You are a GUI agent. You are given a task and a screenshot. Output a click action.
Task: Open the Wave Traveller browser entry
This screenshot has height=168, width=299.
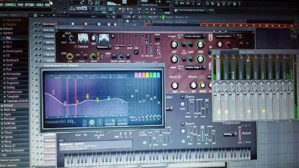[14, 151]
